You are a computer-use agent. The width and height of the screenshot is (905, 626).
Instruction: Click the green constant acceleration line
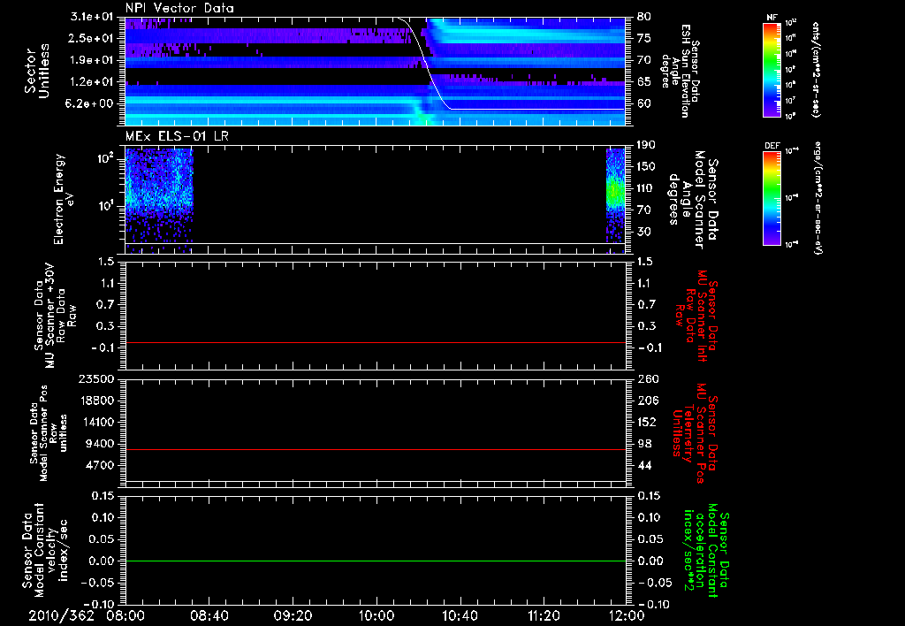click(x=375, y=561)
